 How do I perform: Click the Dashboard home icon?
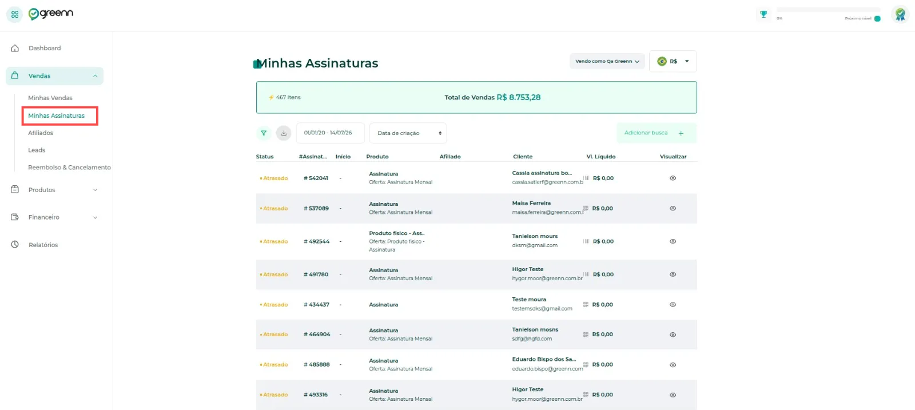[x=15, y=48]
